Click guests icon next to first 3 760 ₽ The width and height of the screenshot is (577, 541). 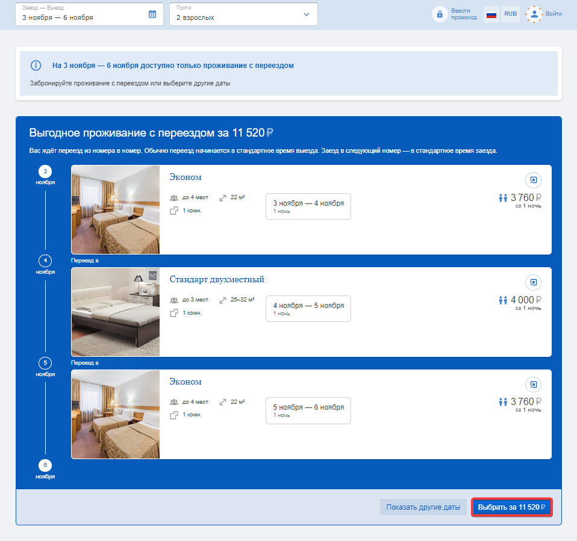tap(503, 198)
